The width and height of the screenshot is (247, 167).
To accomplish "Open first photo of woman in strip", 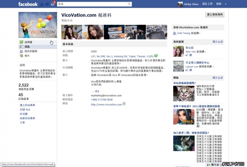I will 72,32.
